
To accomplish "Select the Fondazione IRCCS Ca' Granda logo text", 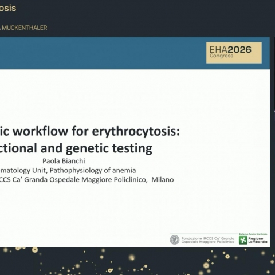I will point(208,240).
